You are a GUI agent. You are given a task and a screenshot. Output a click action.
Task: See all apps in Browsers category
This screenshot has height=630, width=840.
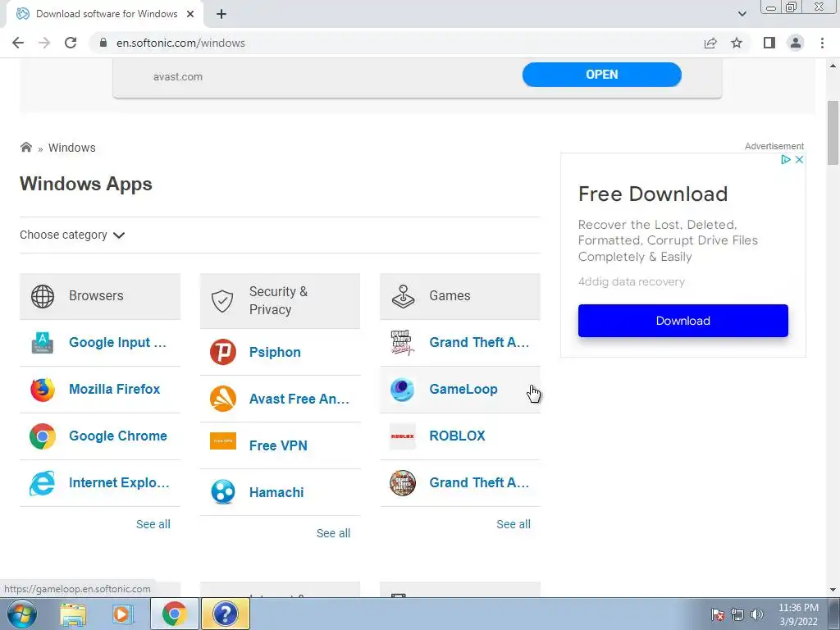pyautogui.click(x=153, y=524)
